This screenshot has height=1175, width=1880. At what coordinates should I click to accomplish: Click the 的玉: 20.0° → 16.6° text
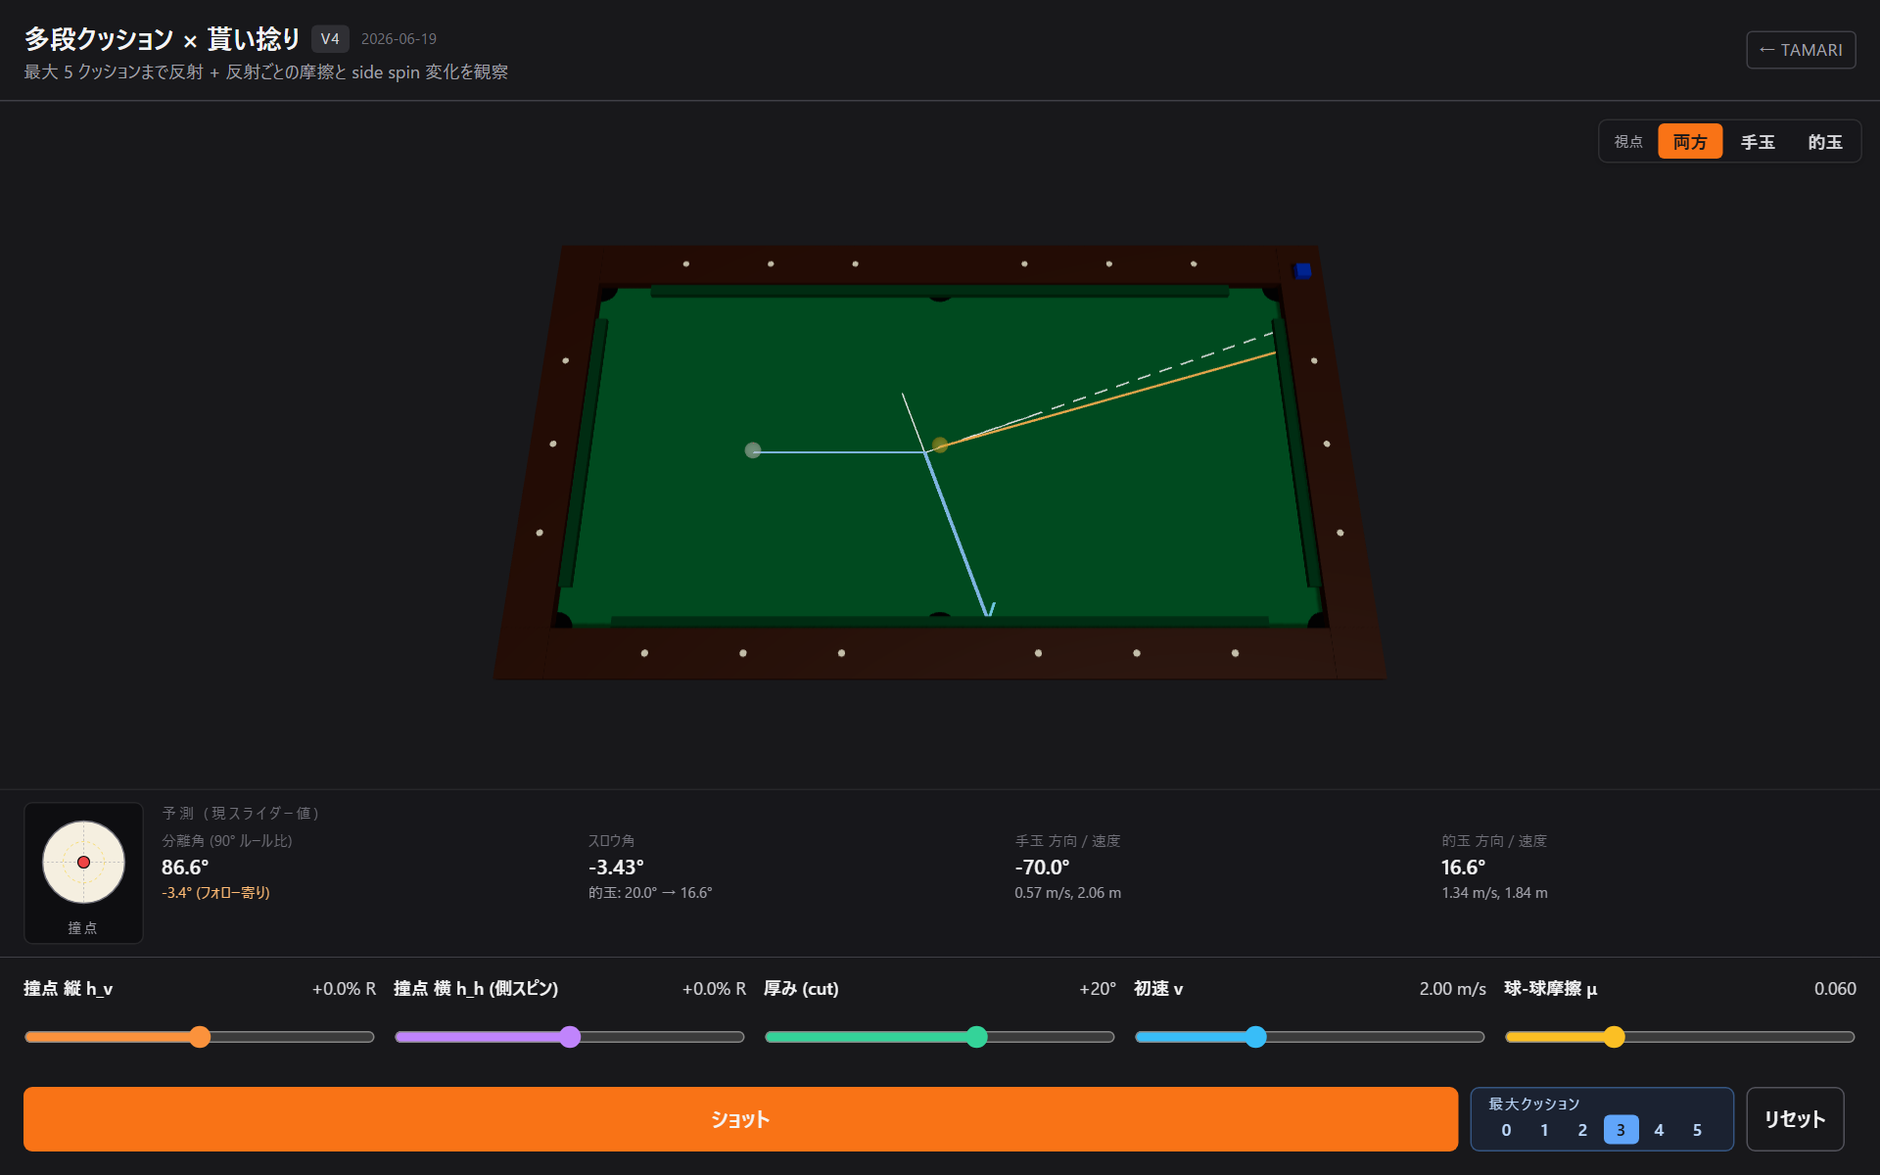[x=650, y=893]
